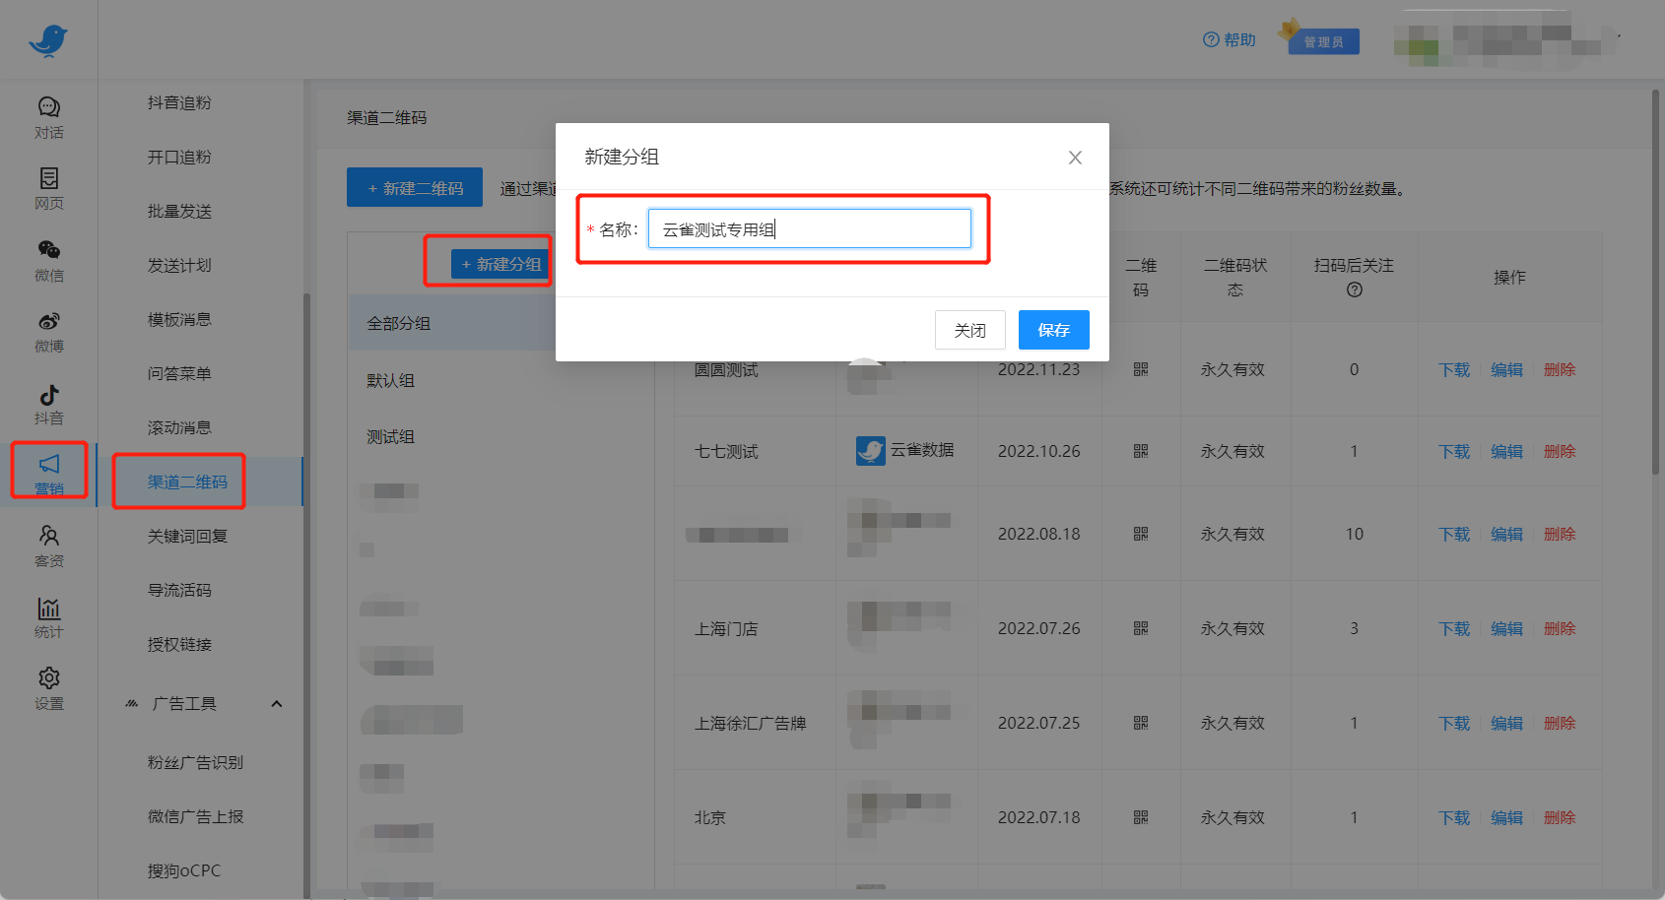Edit the 北京 channel entry

(1506, 817)
